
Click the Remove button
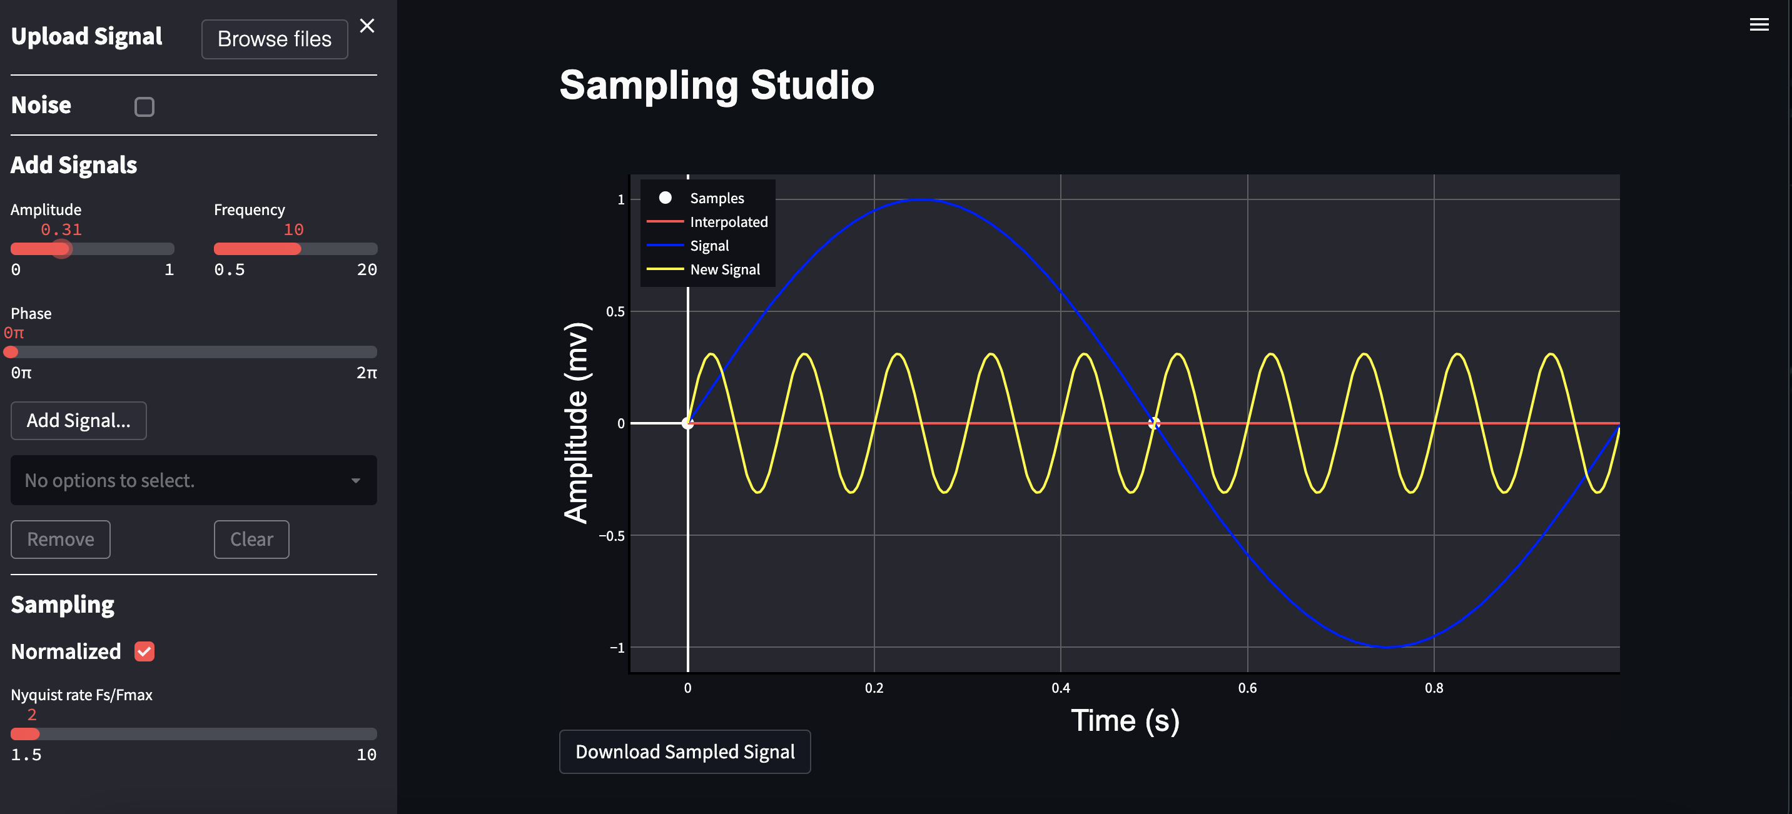click(x=61, y=540)
